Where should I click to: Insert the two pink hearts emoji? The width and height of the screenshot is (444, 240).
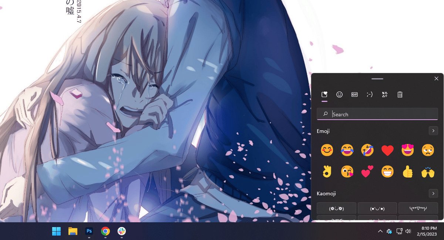pos(367,172)
